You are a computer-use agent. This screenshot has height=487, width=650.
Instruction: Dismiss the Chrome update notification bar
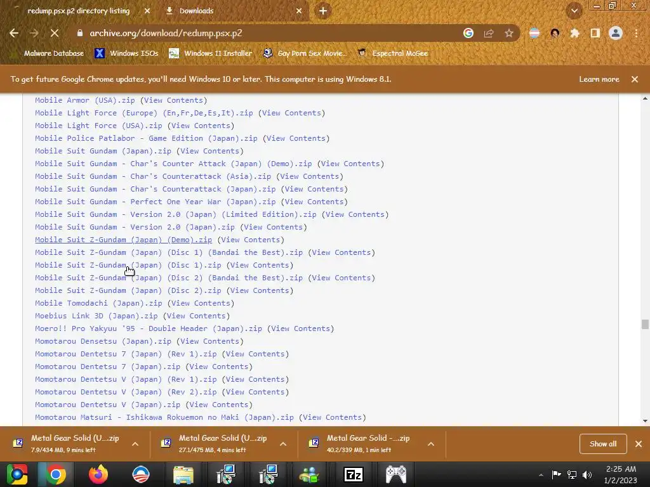634,79
